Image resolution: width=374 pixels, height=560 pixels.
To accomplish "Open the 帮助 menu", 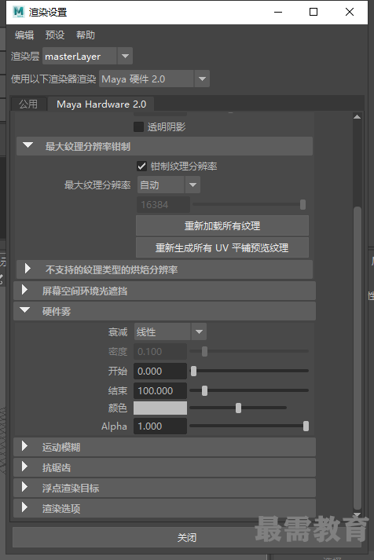I will click(x=86, y=35).
